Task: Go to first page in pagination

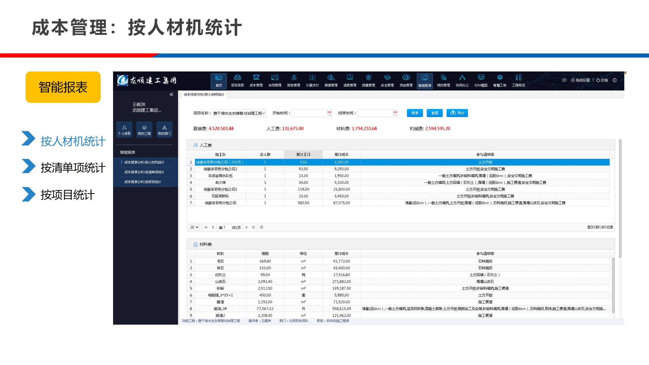Action: (x=206, y=227)
